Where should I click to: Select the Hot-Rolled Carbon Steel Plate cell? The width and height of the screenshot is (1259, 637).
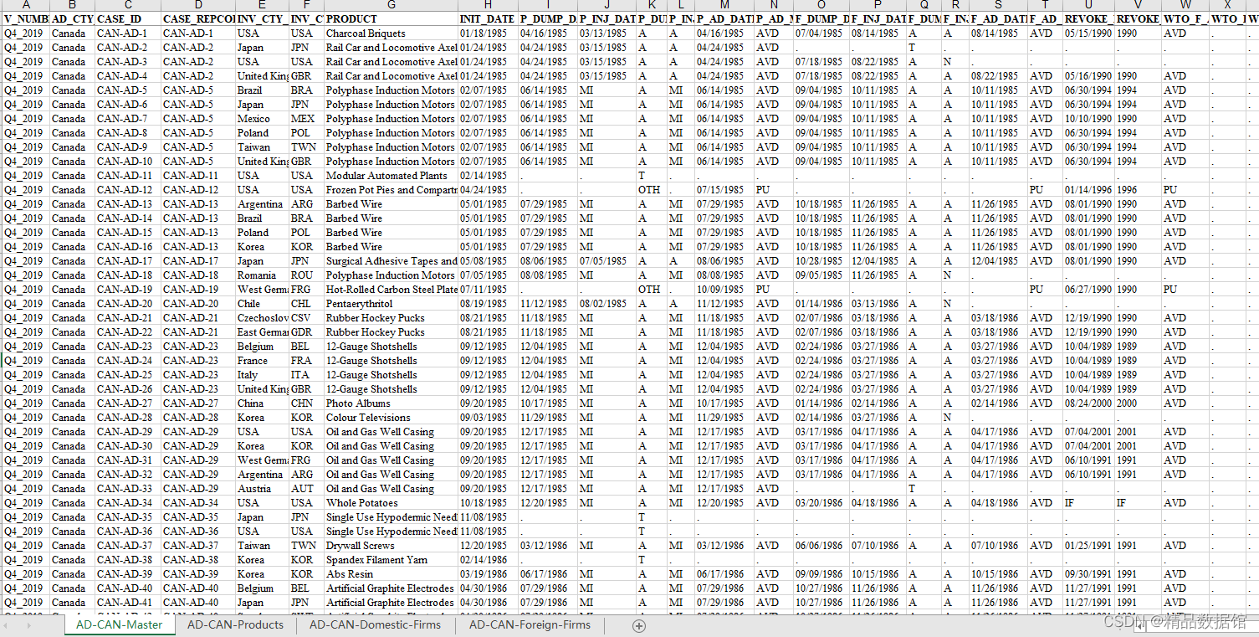(x=391, y=290)
